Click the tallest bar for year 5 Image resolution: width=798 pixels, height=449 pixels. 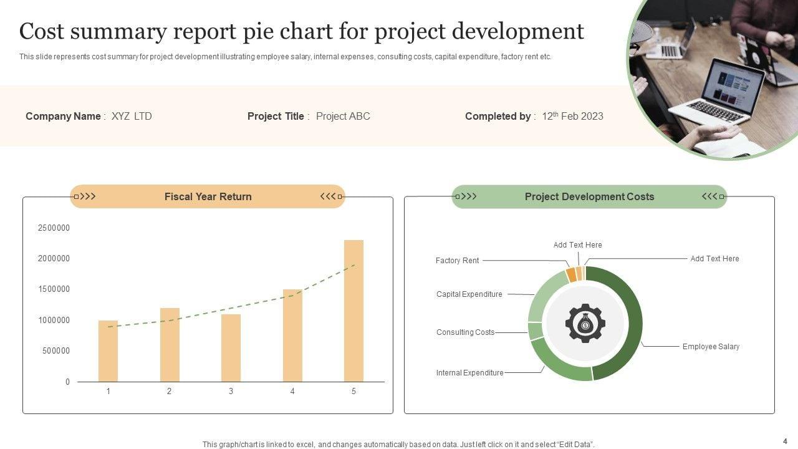[353, 311]
